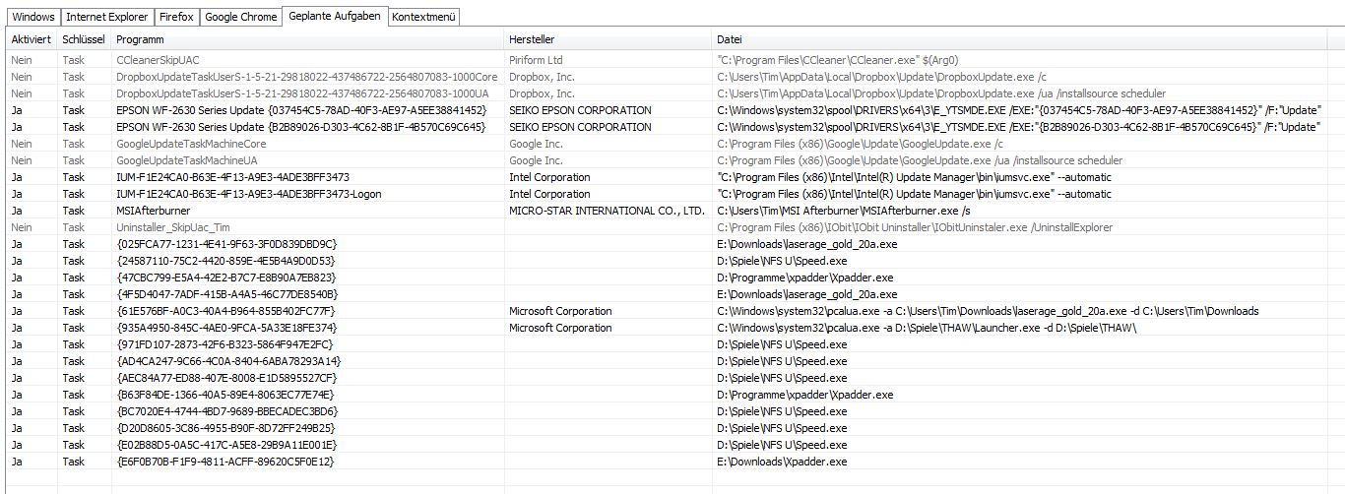Select the Geplante Aufgaben tab
1345x494 pixels.
[x=334, y=17]
